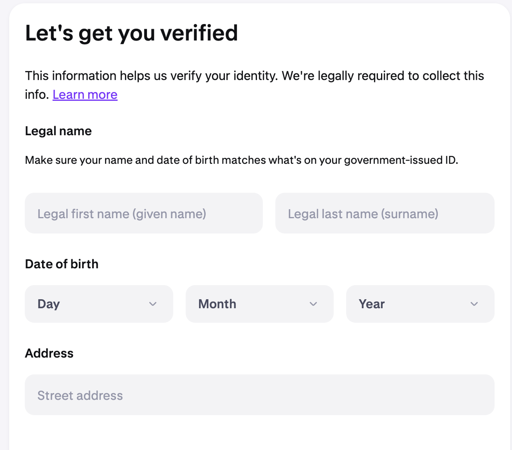Viewport: 512px width, 450px height.
Task: Click the Legal name section label
Action: [x=58, y=131]
